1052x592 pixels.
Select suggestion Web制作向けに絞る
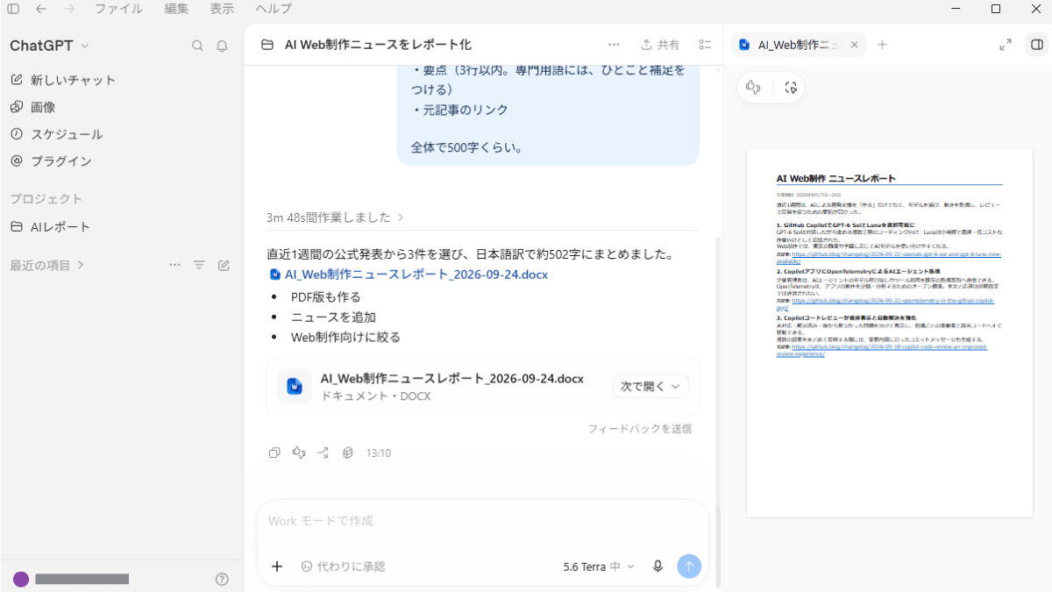click(x=345, y=337)
